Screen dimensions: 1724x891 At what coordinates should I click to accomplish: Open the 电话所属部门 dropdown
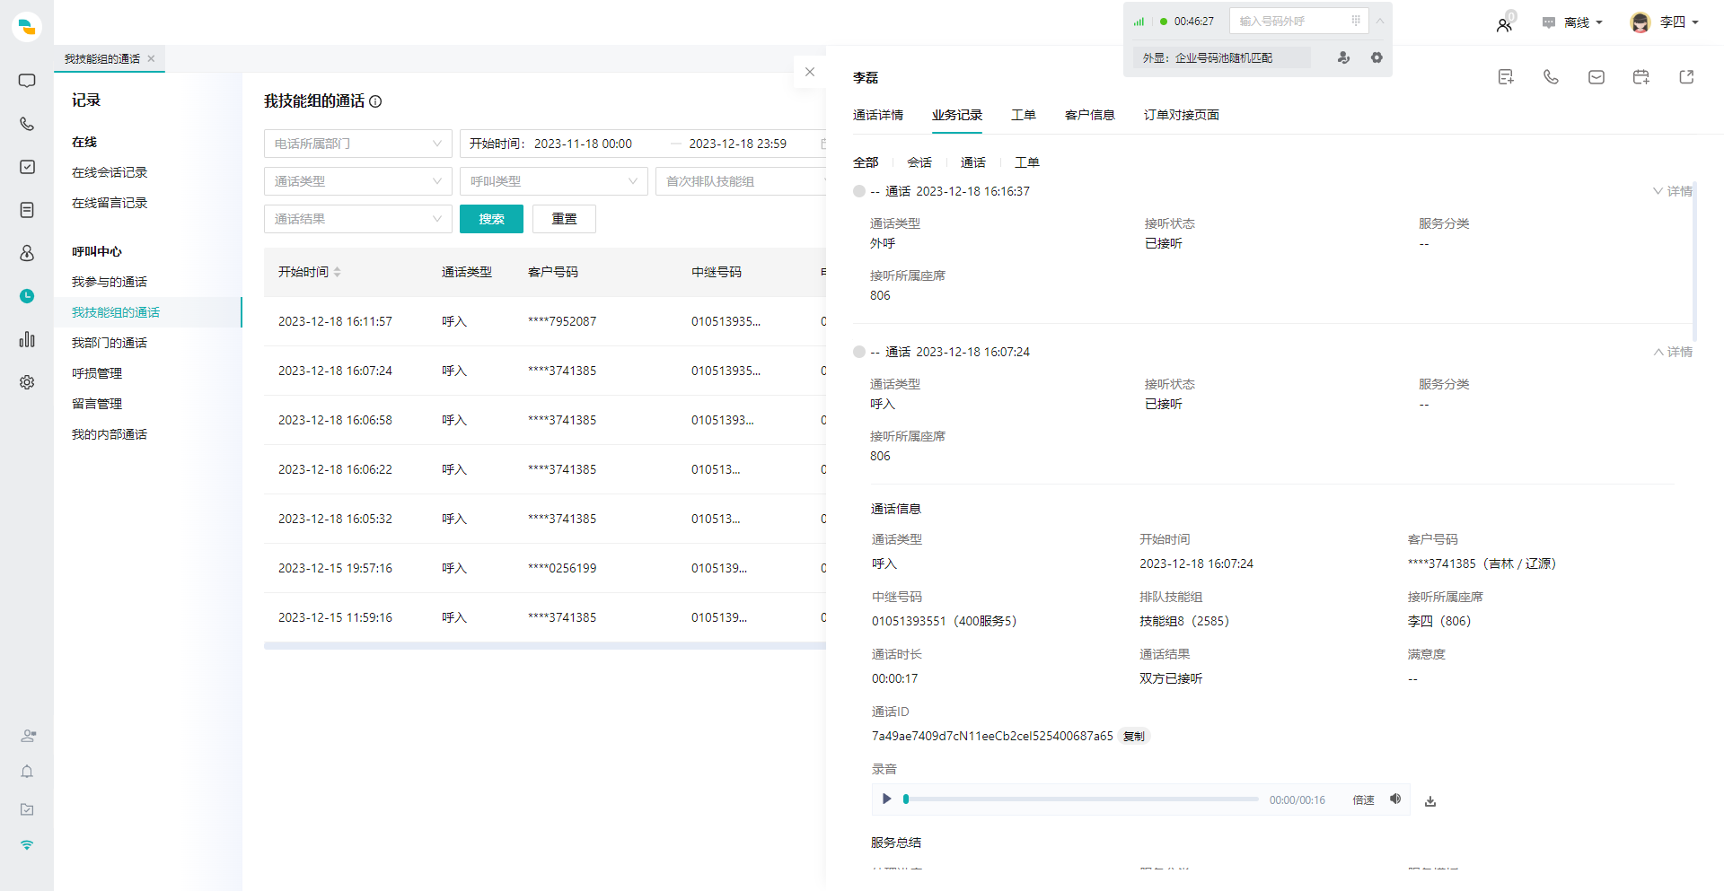tap(358, 144)
